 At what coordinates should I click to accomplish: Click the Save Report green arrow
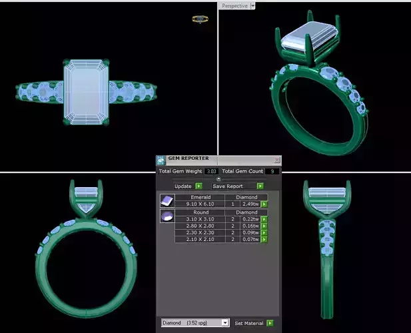pos(260,186)
